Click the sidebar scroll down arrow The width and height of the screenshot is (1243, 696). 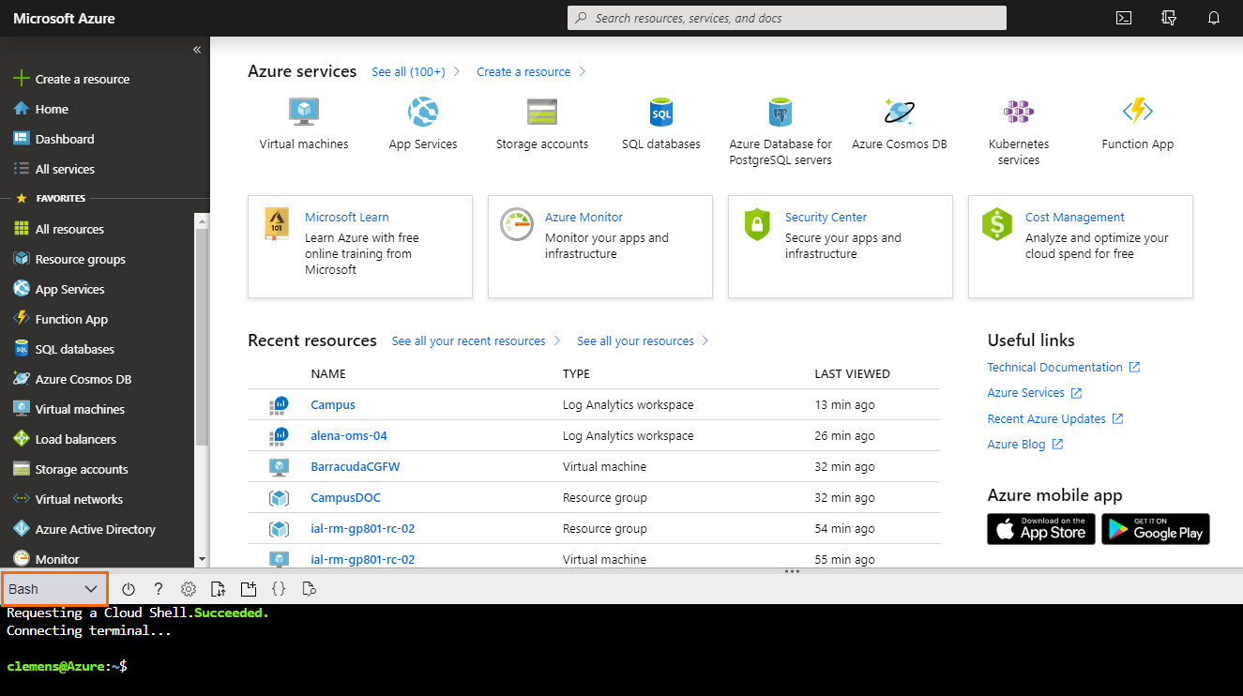coord(202,559)
